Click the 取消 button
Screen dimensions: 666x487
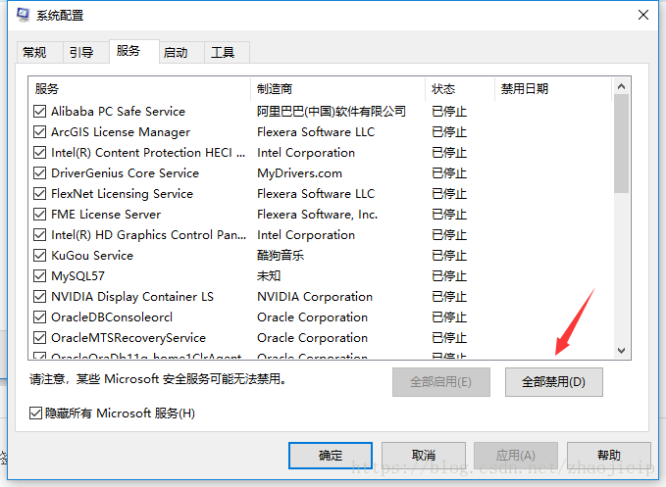tap(424, 456)
